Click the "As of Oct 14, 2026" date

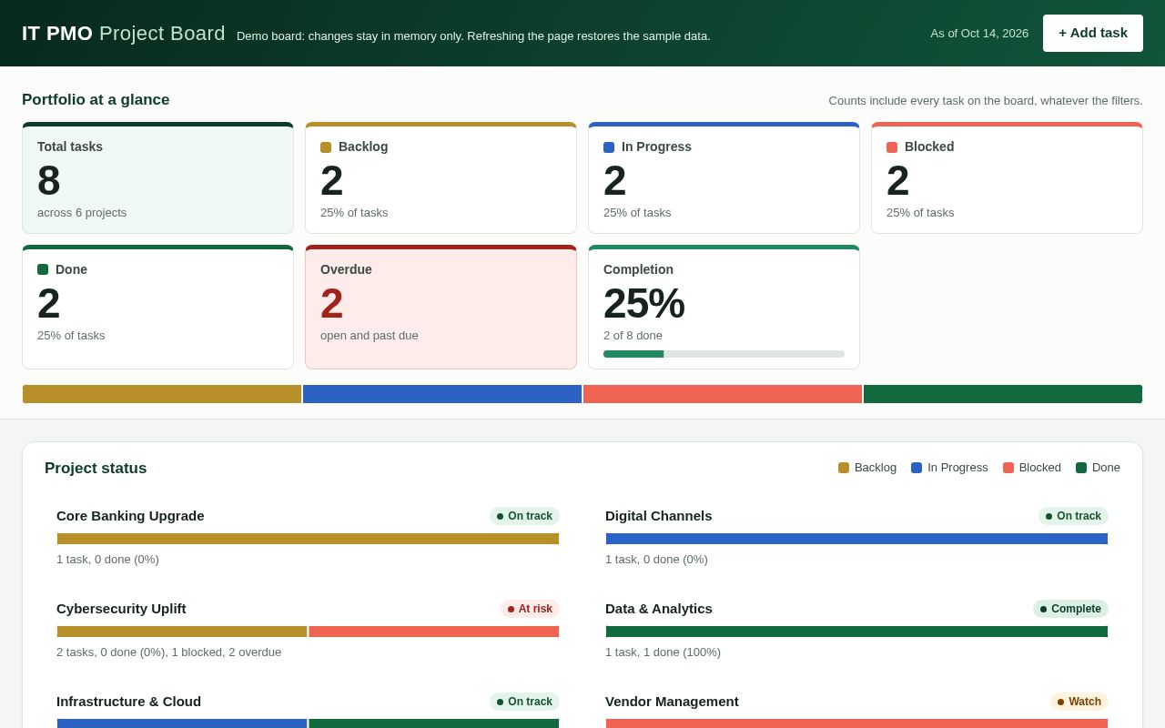tap(979, 34)
